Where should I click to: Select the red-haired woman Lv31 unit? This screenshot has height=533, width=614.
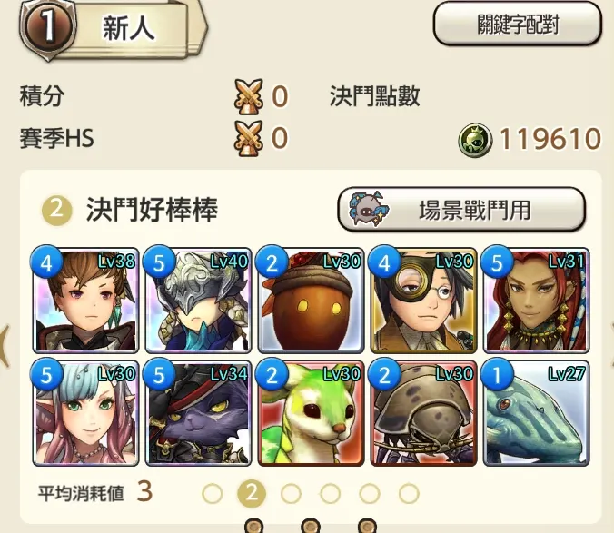coord(537,300)
